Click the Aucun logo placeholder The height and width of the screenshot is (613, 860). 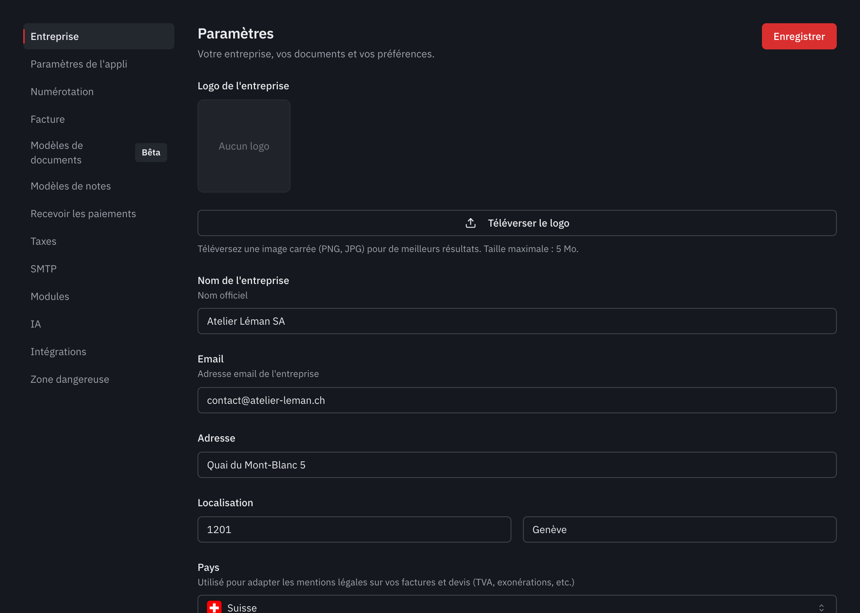[x=244, y=146]
